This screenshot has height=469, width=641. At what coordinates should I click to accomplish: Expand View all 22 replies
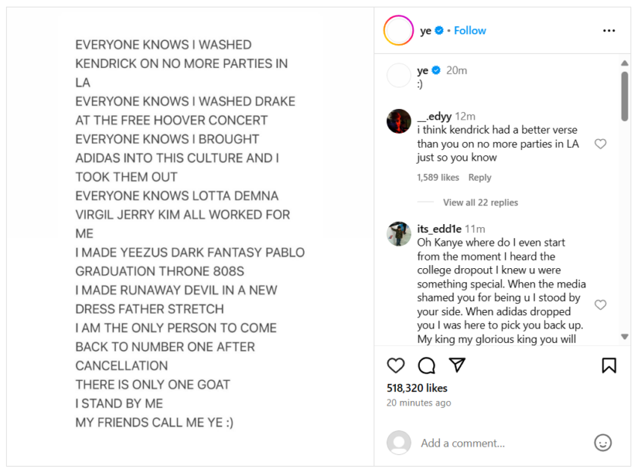pyautogui.click(x=480, y=202)
